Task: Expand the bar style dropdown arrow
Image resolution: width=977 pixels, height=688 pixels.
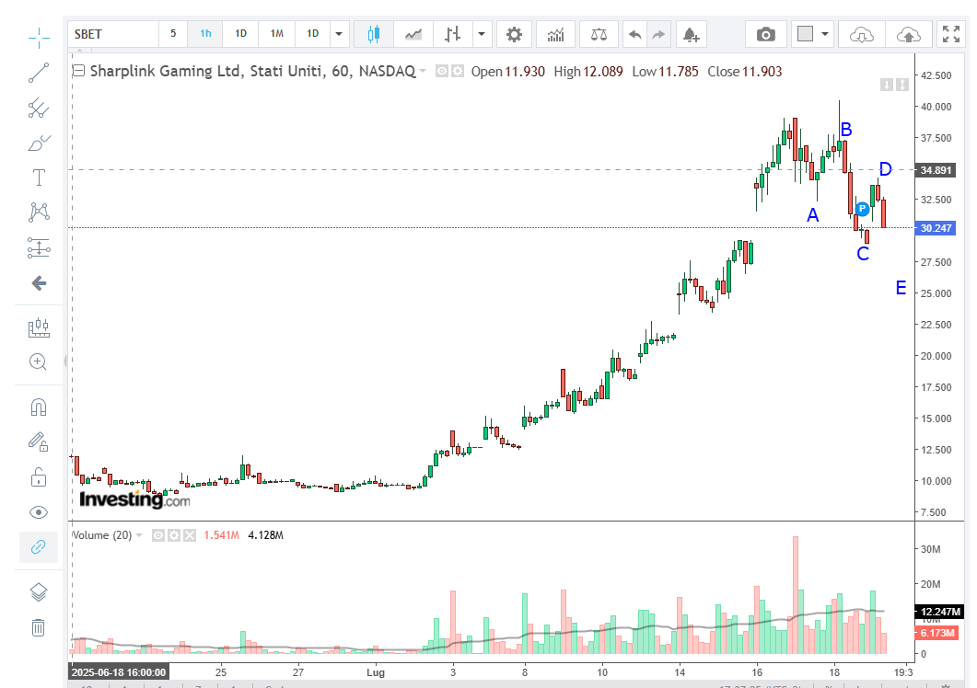Action: tap(482, 34)
